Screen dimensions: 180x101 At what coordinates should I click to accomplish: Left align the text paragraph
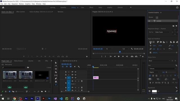point(150,75)
